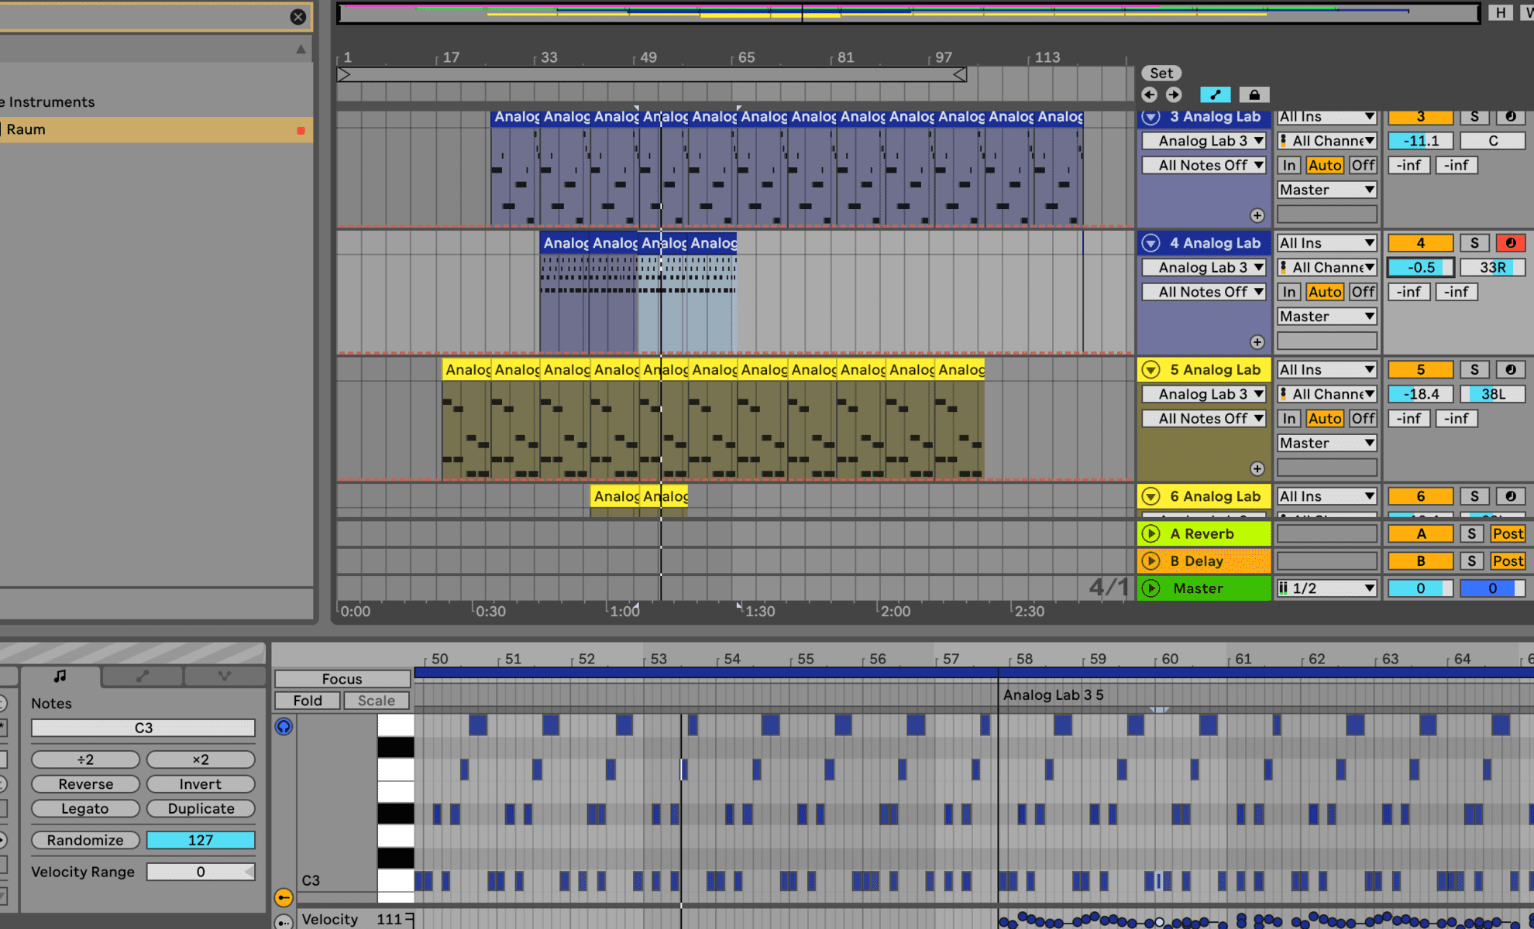This screenshot has height=929, width=1534.
Task: Collapse track 5 Analog Lab arrow
Action: pos(1151,369)
